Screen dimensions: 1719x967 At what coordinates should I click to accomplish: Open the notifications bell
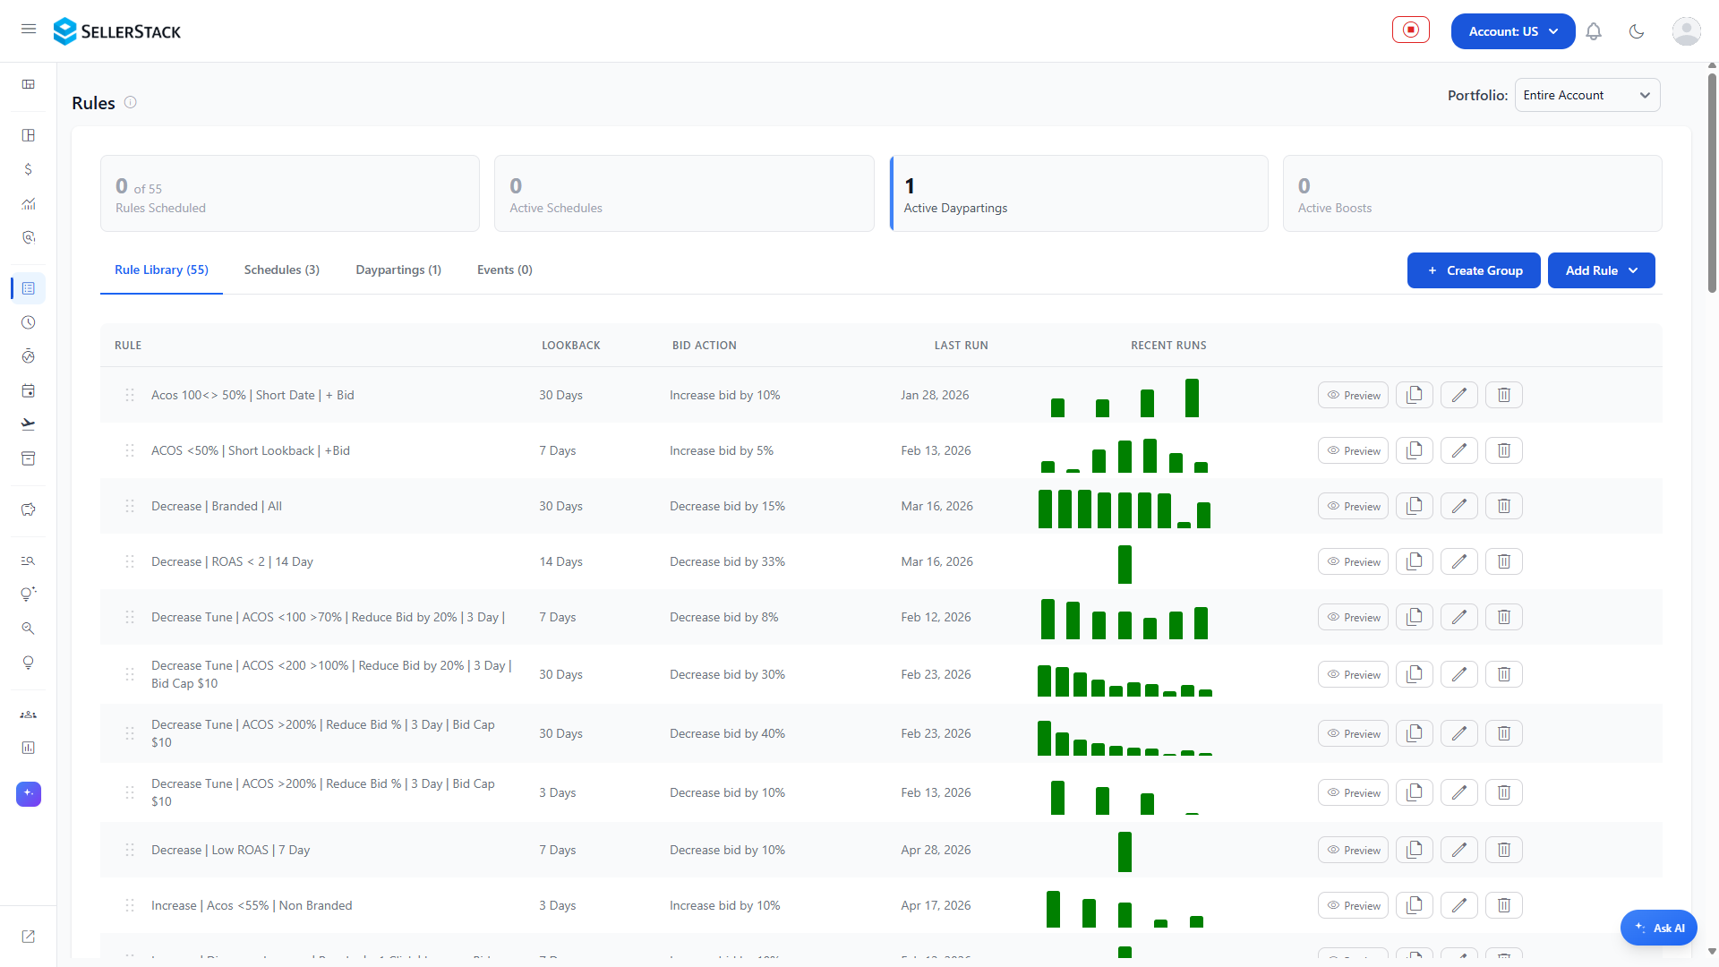pos(1594,31)
